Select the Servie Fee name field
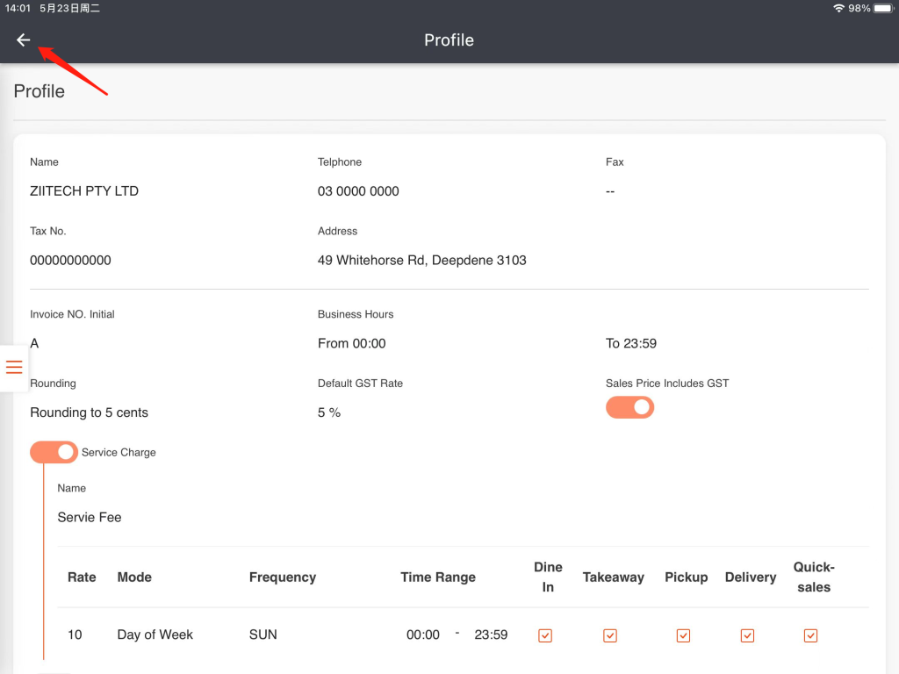The width and height of the screenshot is (899, 674). [x=90, y=517]
